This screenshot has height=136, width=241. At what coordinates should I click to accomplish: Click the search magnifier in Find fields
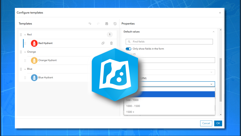click(129, 42)
